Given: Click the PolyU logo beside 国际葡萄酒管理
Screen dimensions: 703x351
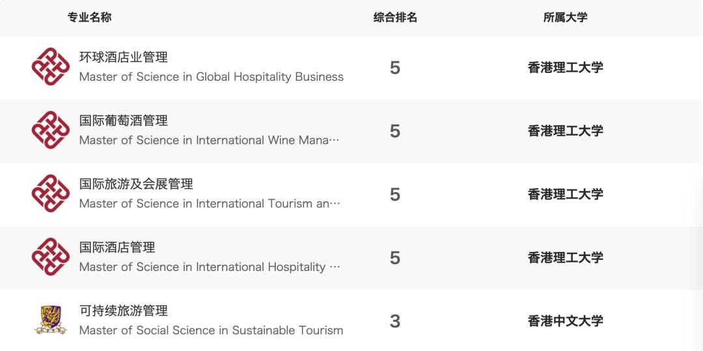Looking at the screenshot, I should tap(51, 130).
